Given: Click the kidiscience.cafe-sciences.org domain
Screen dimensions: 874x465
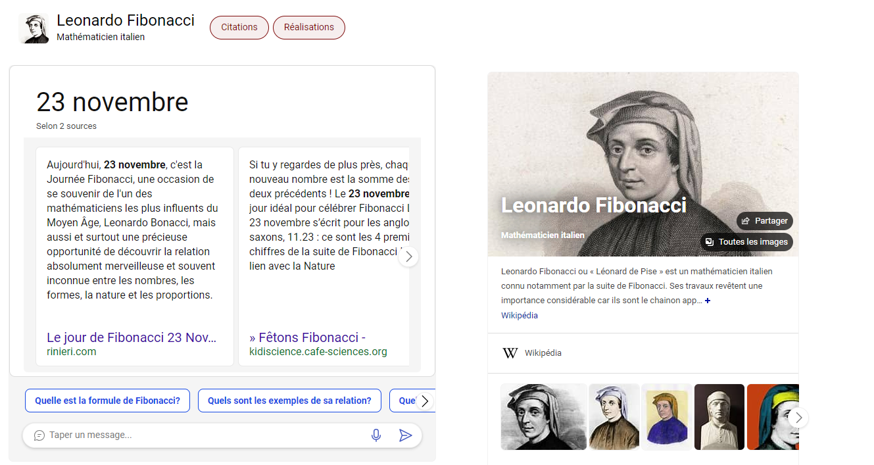Looking at the screenshot, I should pos(318,352).
